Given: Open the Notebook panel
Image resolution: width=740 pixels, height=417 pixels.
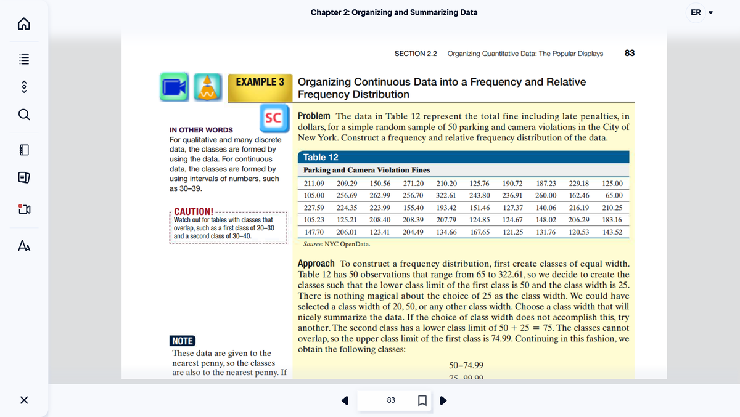Looking at the screenshot, I should tap(23, 148).
